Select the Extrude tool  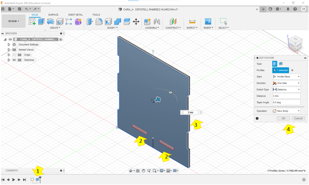[x=41, y=22]
